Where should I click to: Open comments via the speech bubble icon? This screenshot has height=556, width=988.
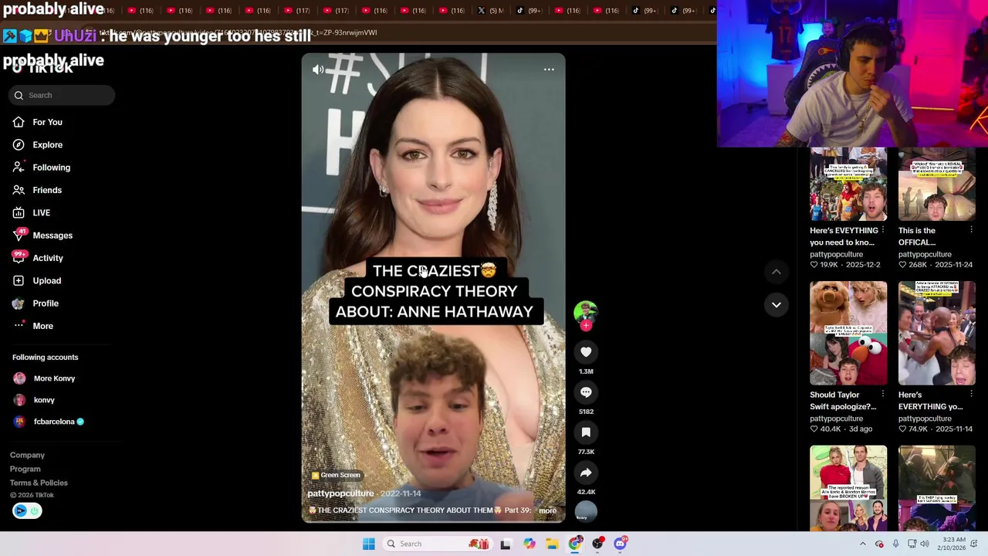[586, 392]
